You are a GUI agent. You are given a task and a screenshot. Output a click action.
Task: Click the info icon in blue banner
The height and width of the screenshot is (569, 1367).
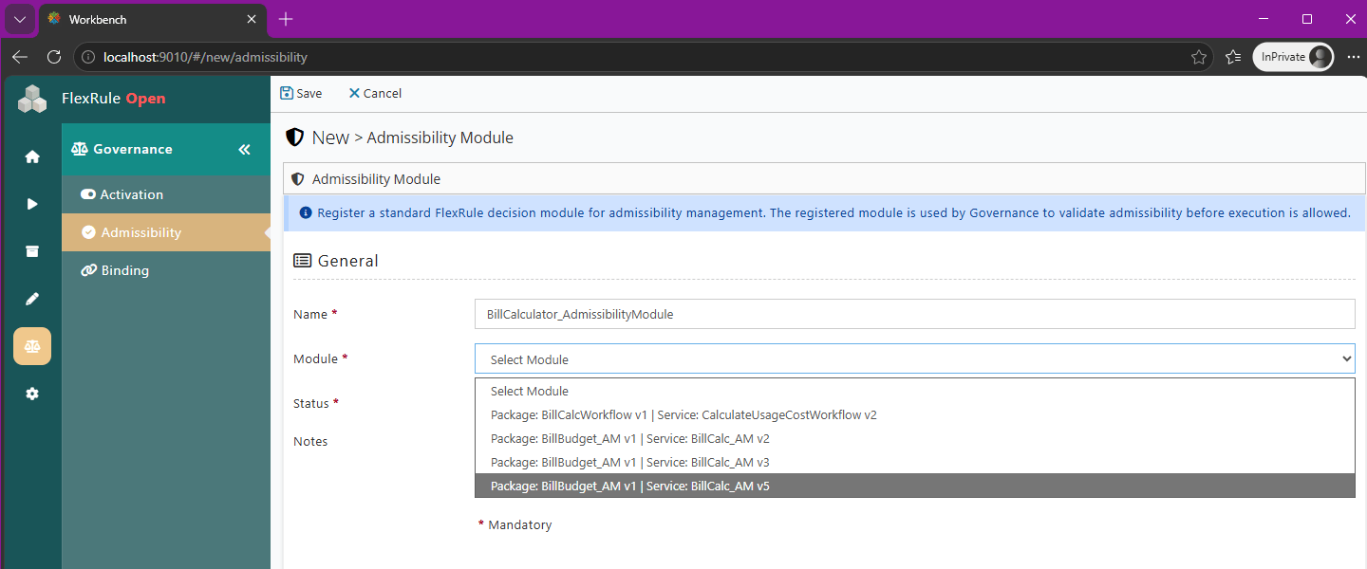306,213
